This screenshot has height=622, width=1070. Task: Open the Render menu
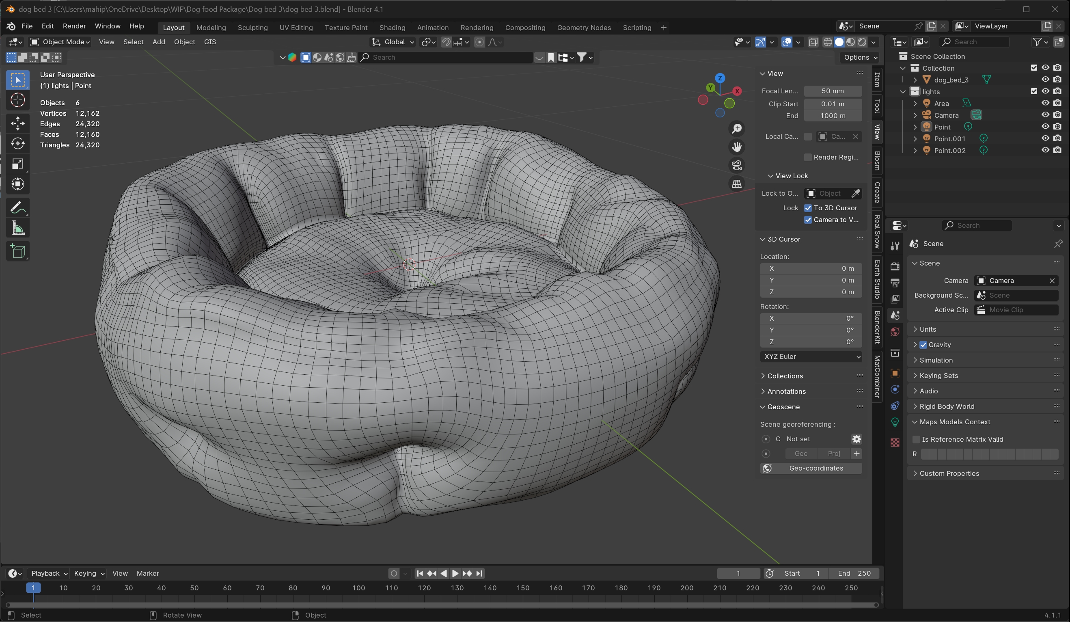(74, 26)
